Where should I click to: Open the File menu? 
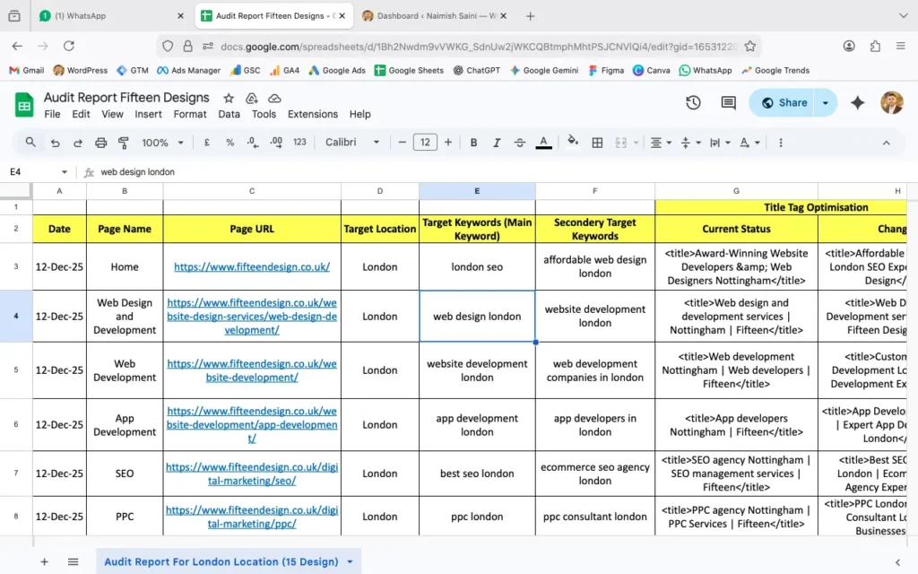(52, 114)
